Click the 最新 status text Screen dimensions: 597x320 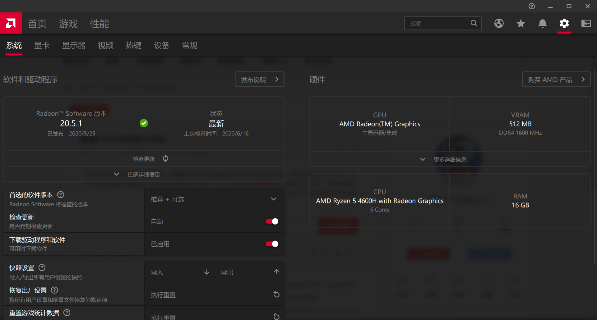pyautogui.click(x=216, y=124)
